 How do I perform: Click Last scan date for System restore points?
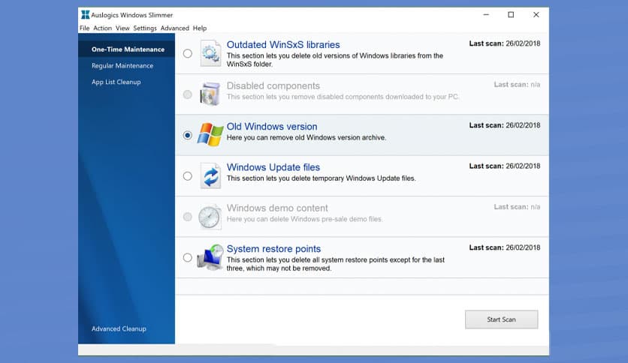[x=505, y=247]
